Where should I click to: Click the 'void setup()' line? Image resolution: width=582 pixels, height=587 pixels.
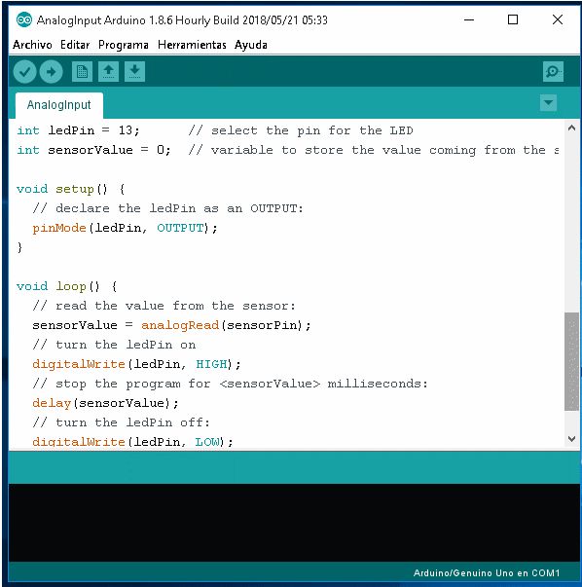point(70,189)
